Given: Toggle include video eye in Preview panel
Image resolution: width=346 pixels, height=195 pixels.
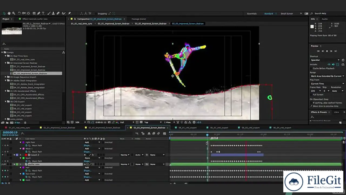Looking at the screenshot, I should (329, 64).
